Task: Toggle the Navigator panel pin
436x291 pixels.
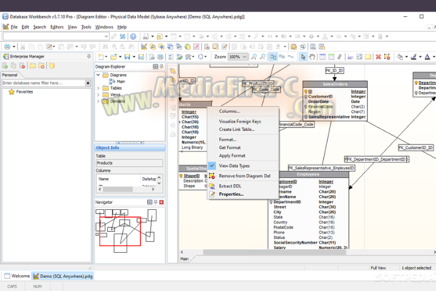Action: click(156, 202)
